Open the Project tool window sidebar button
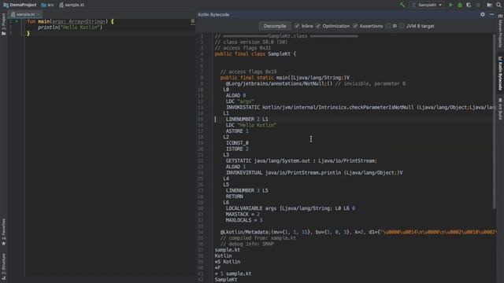This screenshot has height=283, width=504. [3, 24]
